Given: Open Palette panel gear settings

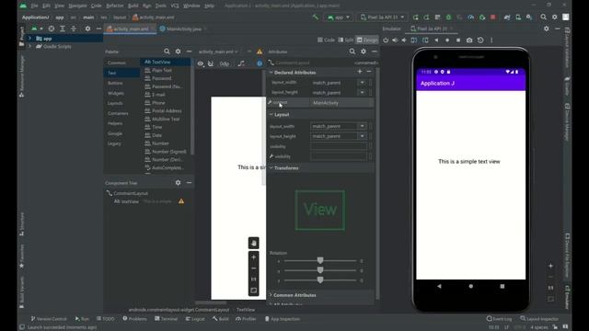Looking at the screenshot, I should point(178,51).
